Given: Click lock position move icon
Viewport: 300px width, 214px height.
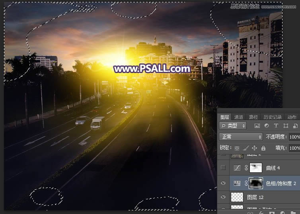Looking at the screenshot, I should 255,148.
